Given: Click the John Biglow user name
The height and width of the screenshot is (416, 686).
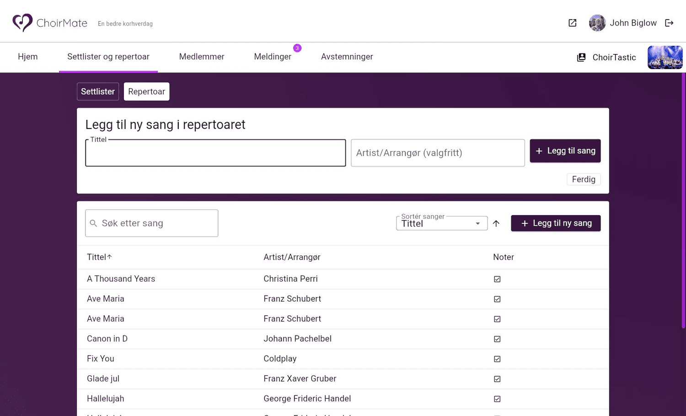Looking at the screenshot, I should click(x=633, y=23).
